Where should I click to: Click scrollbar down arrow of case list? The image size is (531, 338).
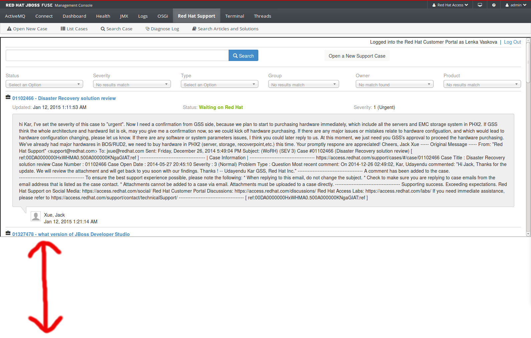(528, 234)
